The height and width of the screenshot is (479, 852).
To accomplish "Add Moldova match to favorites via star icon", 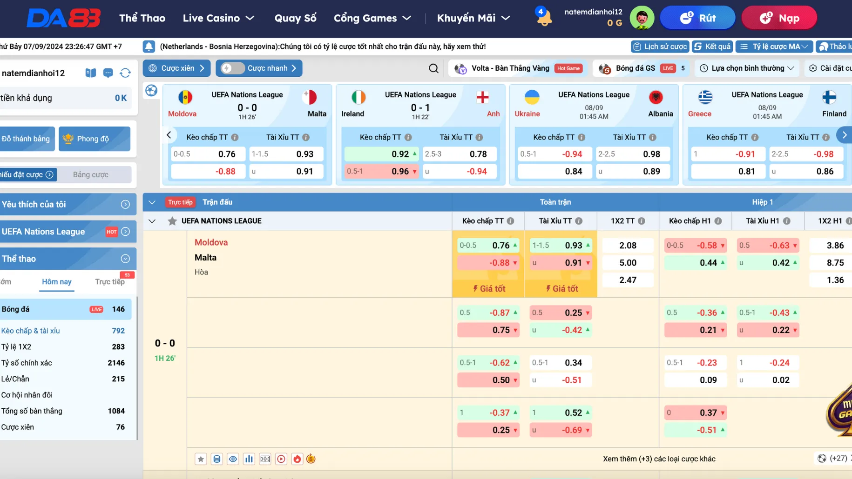I will 201,459.
